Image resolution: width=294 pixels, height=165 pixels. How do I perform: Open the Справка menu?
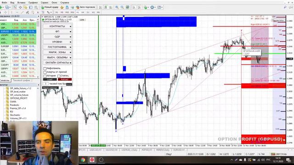[65, 3]
